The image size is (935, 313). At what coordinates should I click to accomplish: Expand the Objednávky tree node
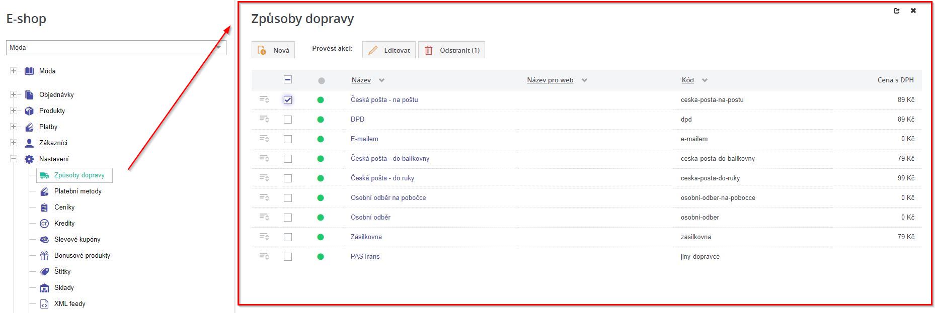pos(14,94)
